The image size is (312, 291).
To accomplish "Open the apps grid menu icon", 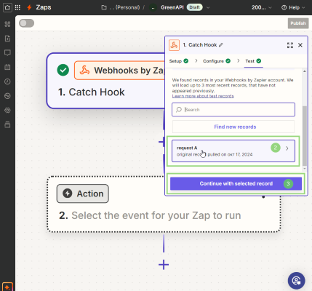I will (x=17, y=7).
